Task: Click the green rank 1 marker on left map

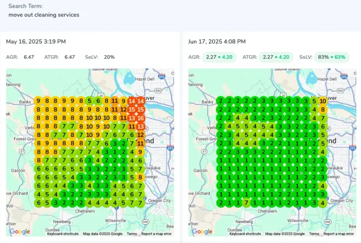Action: pos(115,152)
